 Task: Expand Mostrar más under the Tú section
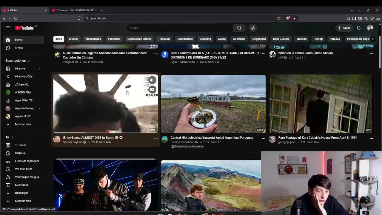point(23,201)
